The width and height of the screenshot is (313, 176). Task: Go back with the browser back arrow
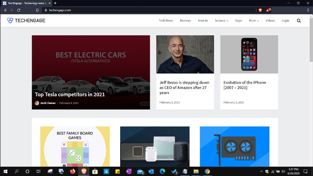tap(5, 10)
